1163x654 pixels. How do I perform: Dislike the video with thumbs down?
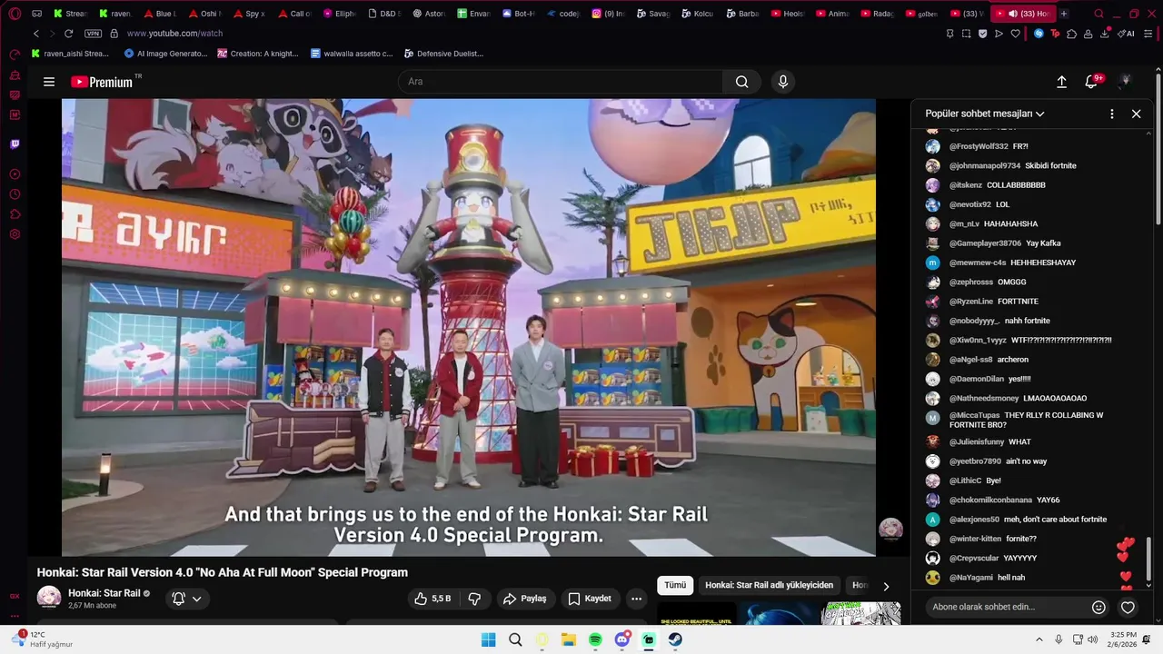[474, 599]
